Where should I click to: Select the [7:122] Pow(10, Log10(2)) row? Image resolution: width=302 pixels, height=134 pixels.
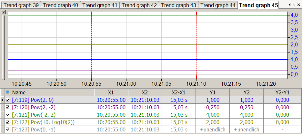coord(150,122)
